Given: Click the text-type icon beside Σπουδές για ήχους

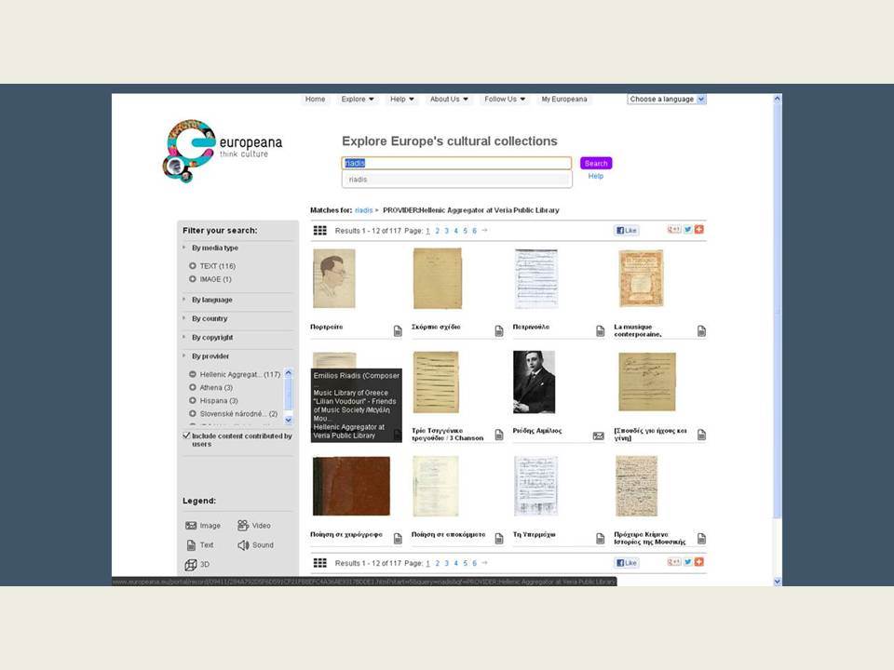Looking at the screenshot, I should [x=701, y=435].
